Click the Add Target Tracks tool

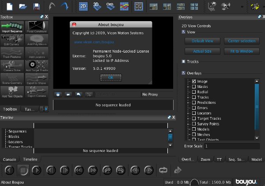[37, 66]
